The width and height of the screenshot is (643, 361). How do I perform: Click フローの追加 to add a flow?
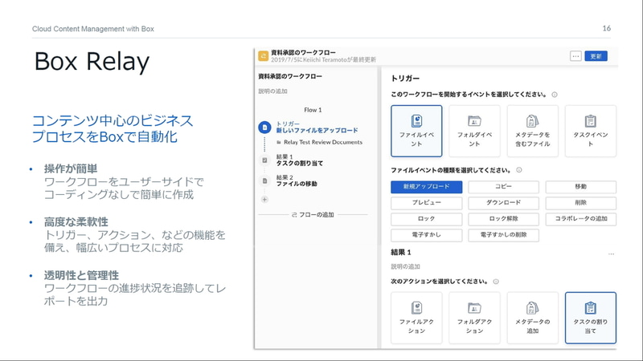[x=313, y=214]
